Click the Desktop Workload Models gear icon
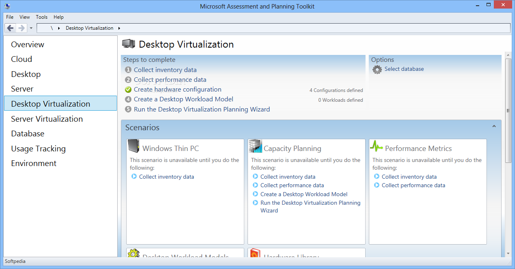This screenshot has width=515, height=269. [134, 253]
